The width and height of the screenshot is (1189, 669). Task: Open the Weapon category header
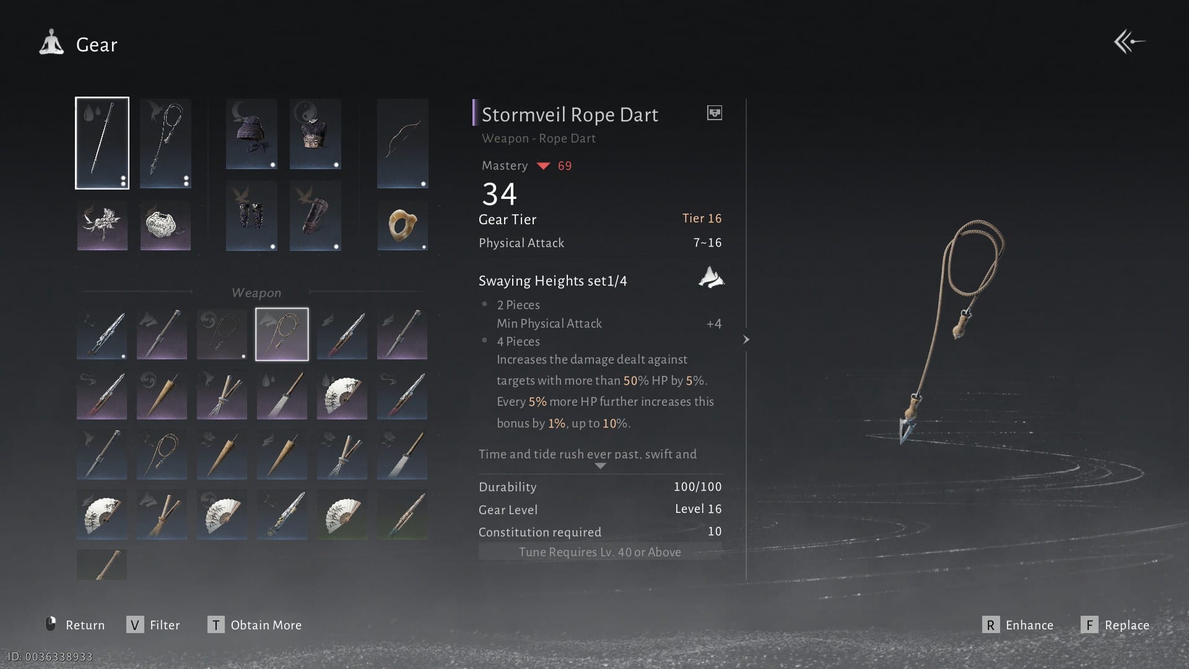[256, 292]
